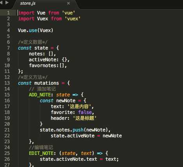Click the newNote variable on line 16

pos(66,101)
